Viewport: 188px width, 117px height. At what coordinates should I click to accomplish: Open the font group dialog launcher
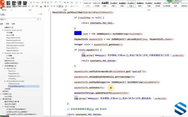point(49,10)
